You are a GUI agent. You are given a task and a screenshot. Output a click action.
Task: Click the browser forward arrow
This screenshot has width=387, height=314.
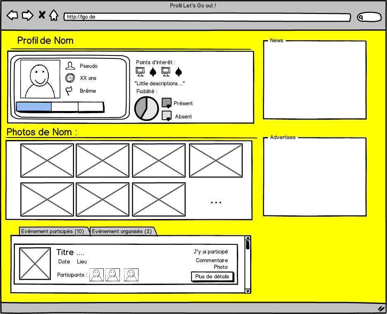pyautogui.click(x=27, y=16)
